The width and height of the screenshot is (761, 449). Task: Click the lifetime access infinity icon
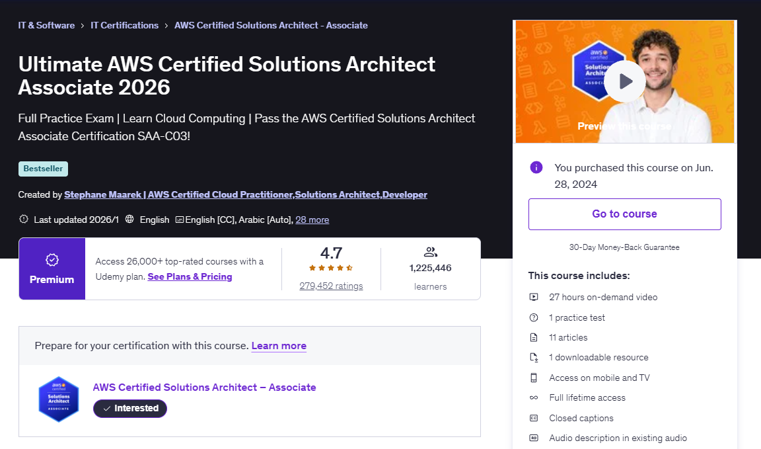[x=534, y=397]
